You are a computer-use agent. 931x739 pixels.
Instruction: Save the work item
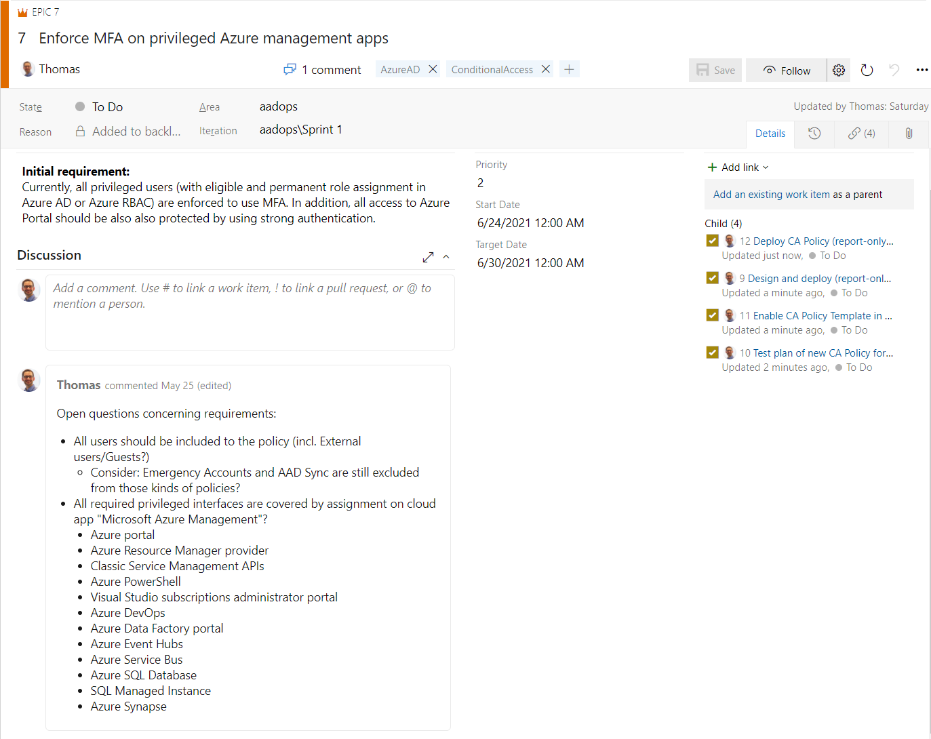pos(715,70)
